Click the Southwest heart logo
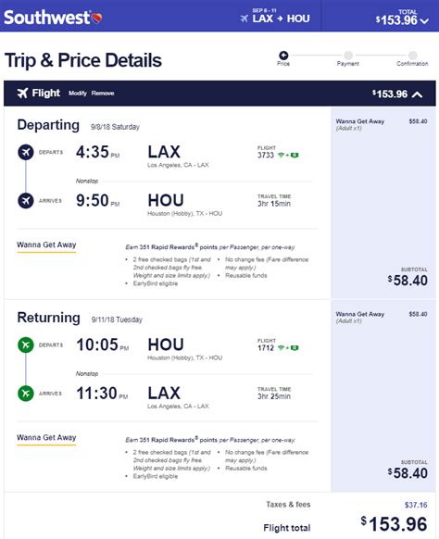The width and height of the screenshot is (439, 539). (x=96, y=18)
